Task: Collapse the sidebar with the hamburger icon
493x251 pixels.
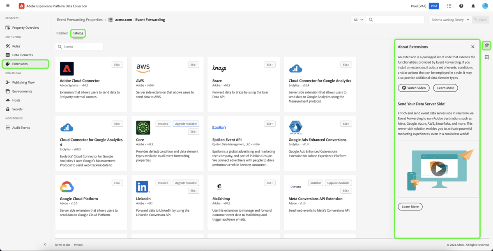Action: (7, 6)
